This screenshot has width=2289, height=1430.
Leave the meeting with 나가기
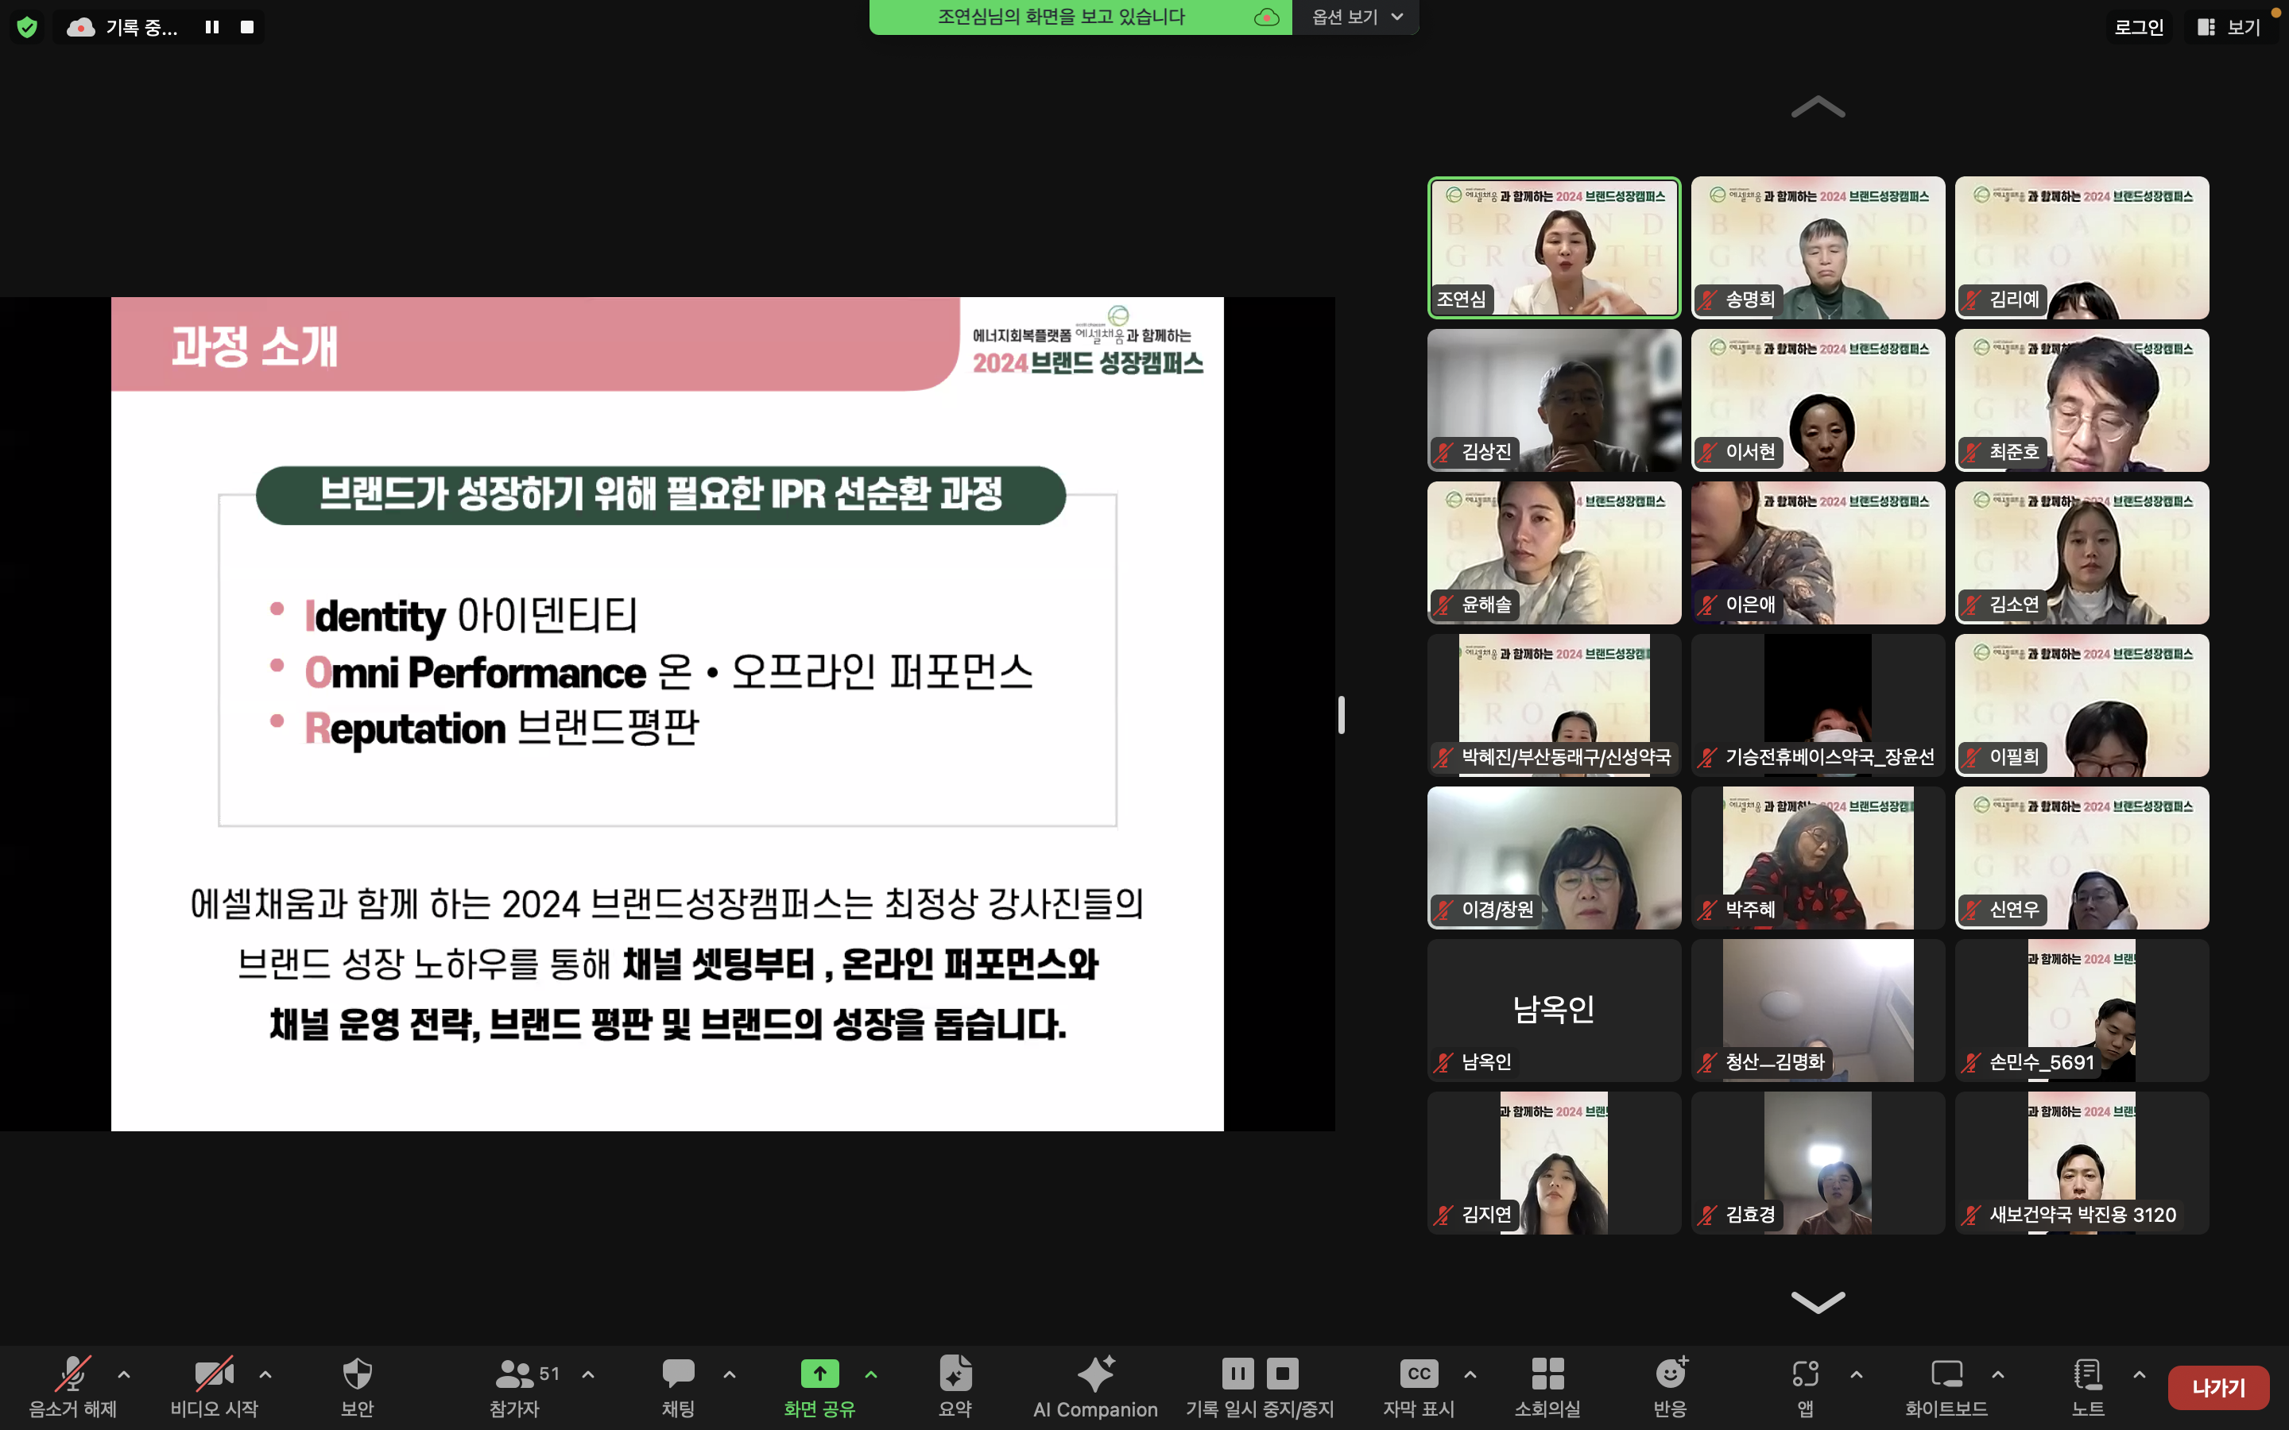click(x=2217, y=1386)
